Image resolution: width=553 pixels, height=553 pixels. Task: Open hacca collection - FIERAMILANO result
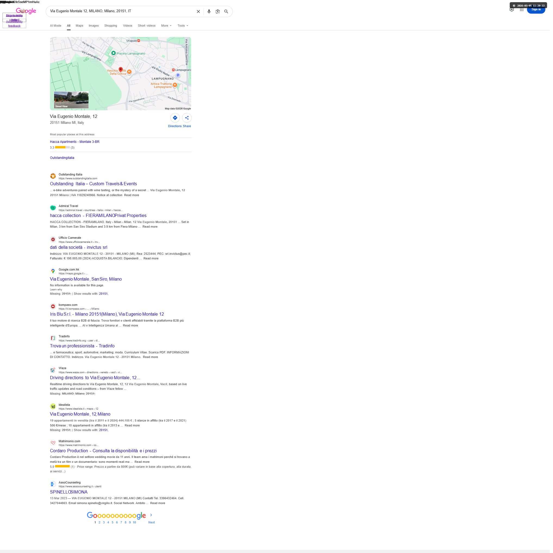[99, 217]
